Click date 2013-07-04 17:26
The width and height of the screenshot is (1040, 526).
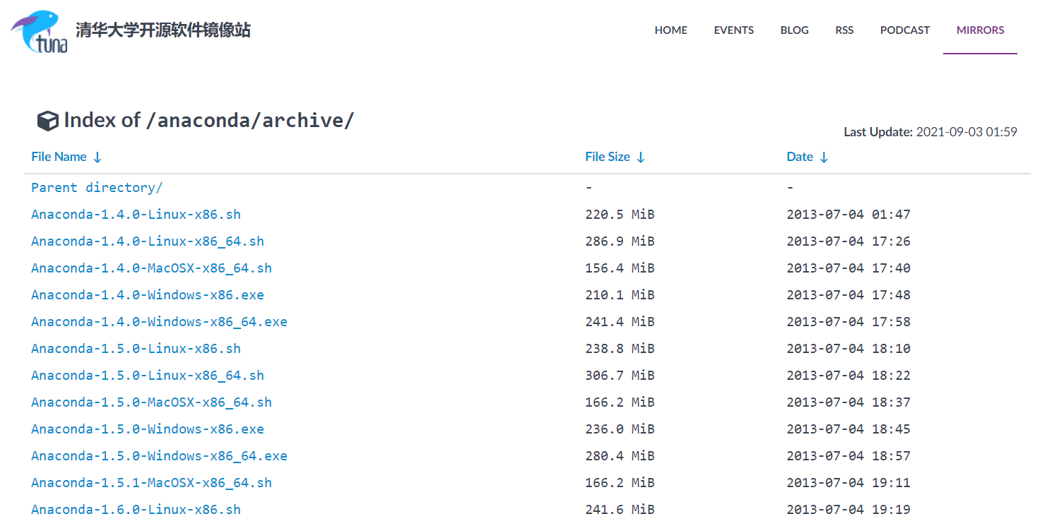tap(849, 241)
